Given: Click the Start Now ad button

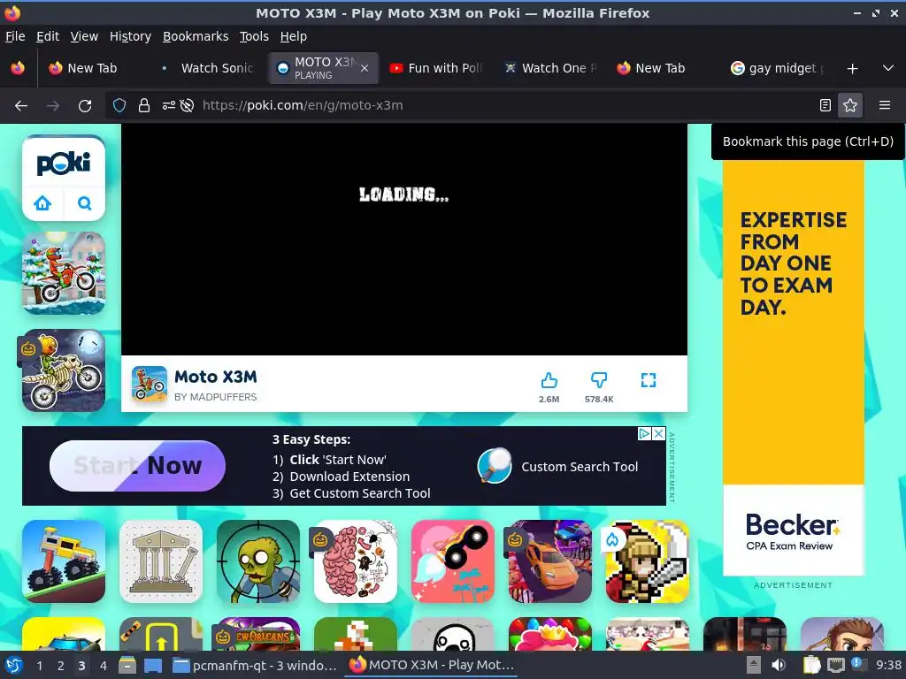Looking at the screenshot, I should click(137, 465).
